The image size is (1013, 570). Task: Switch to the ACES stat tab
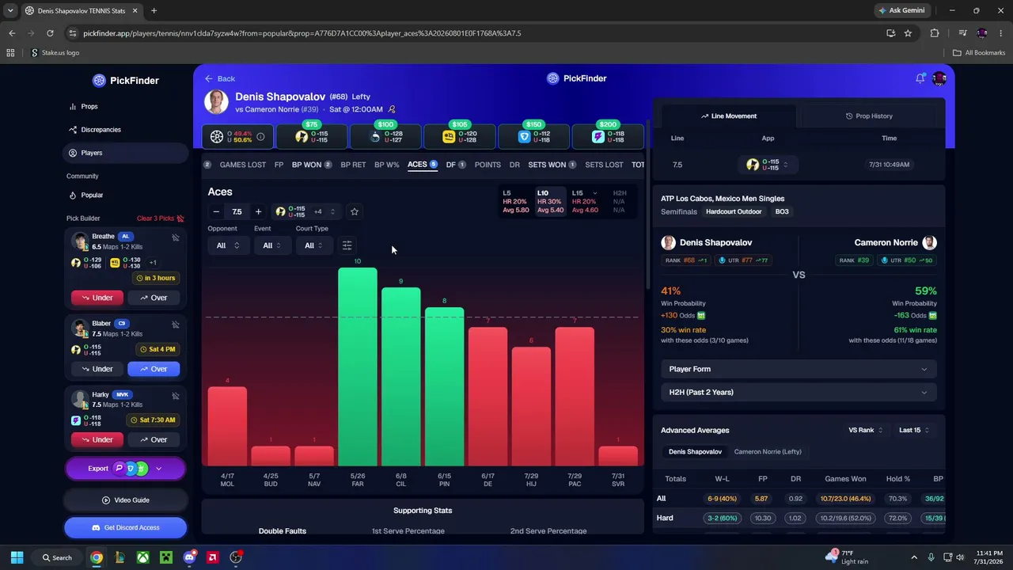tap(423, 165)
